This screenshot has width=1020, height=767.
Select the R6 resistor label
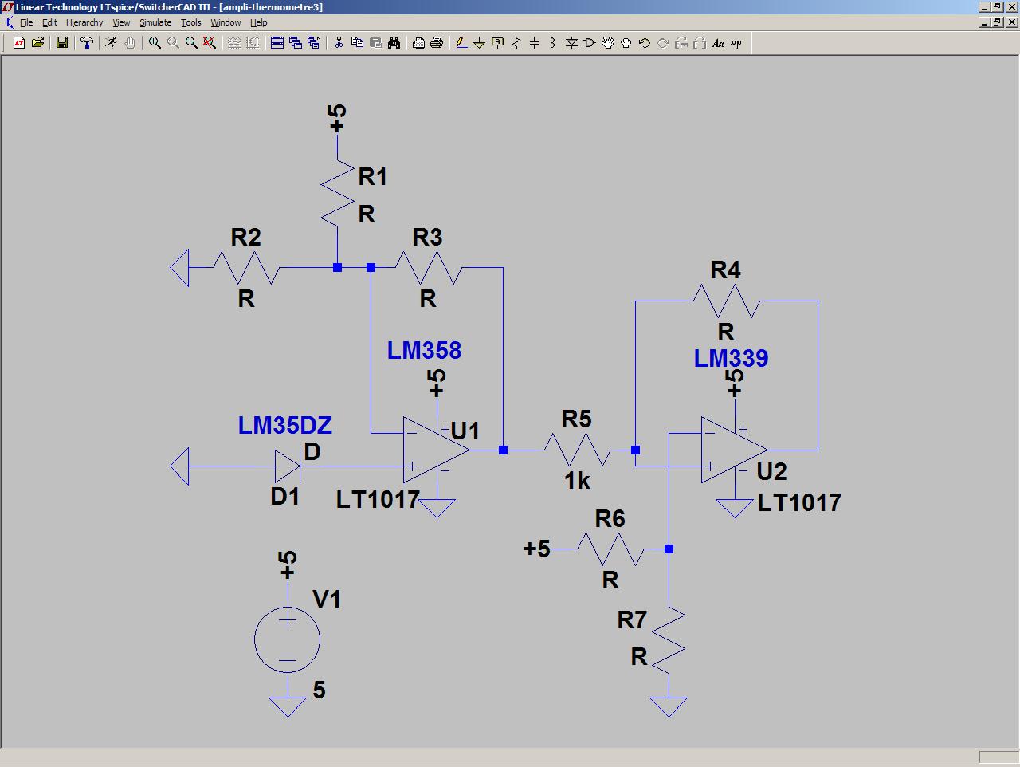(610, 519)
